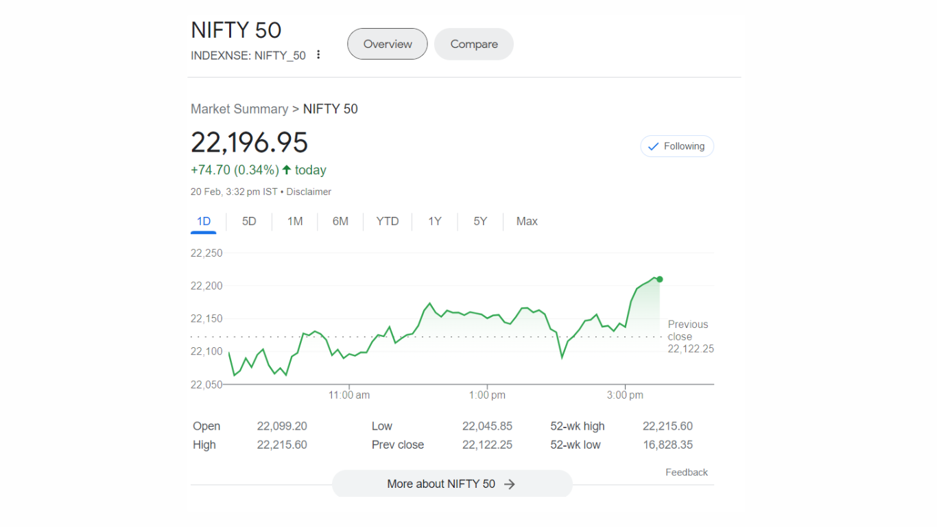Select the Overview pill
Image resolution: width=937 pixels, height=527 pixels.
coord(388,44)
